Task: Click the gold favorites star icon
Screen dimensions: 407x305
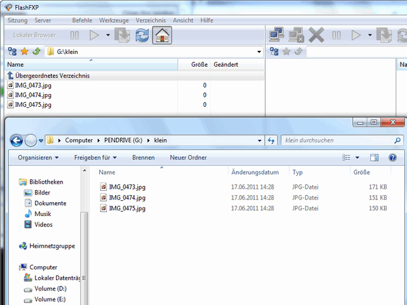Action: 24,51
